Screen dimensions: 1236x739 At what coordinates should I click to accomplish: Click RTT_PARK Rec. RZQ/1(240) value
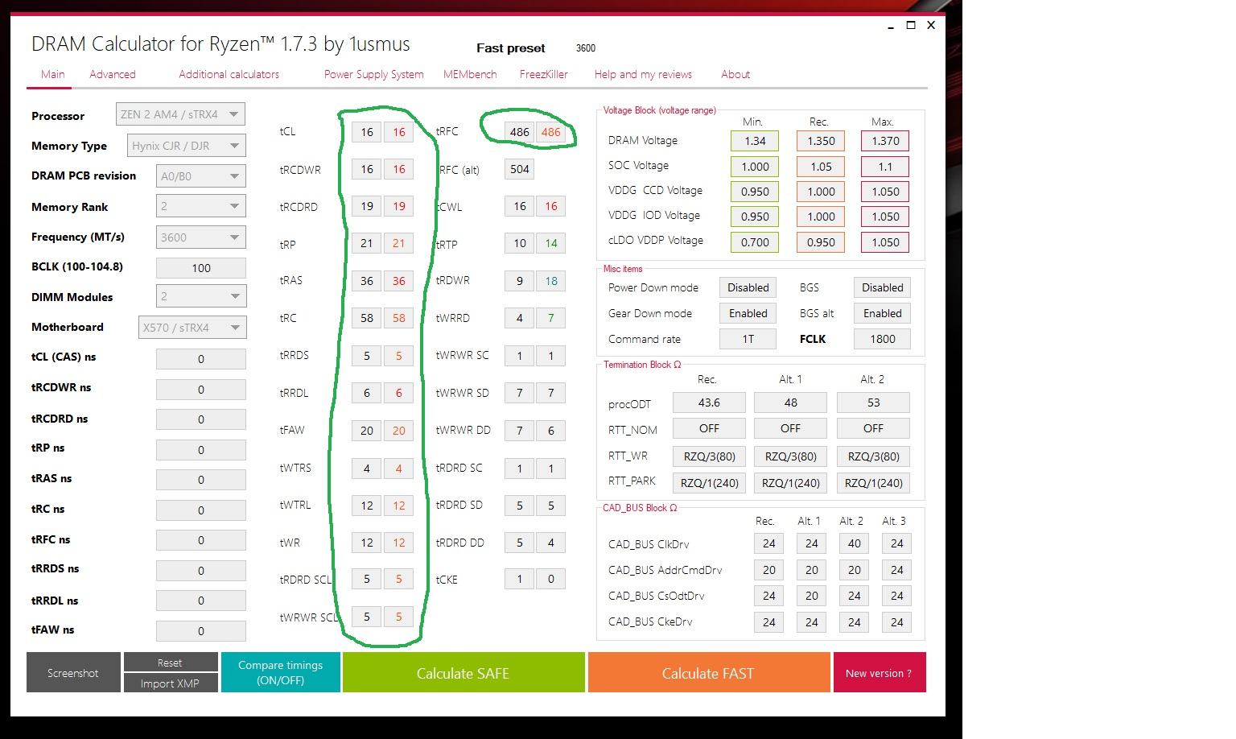(x=709, y=483)
